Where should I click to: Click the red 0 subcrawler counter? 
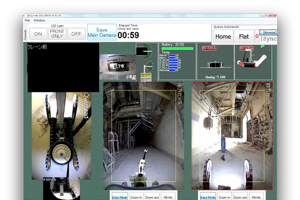pos(257,36)
